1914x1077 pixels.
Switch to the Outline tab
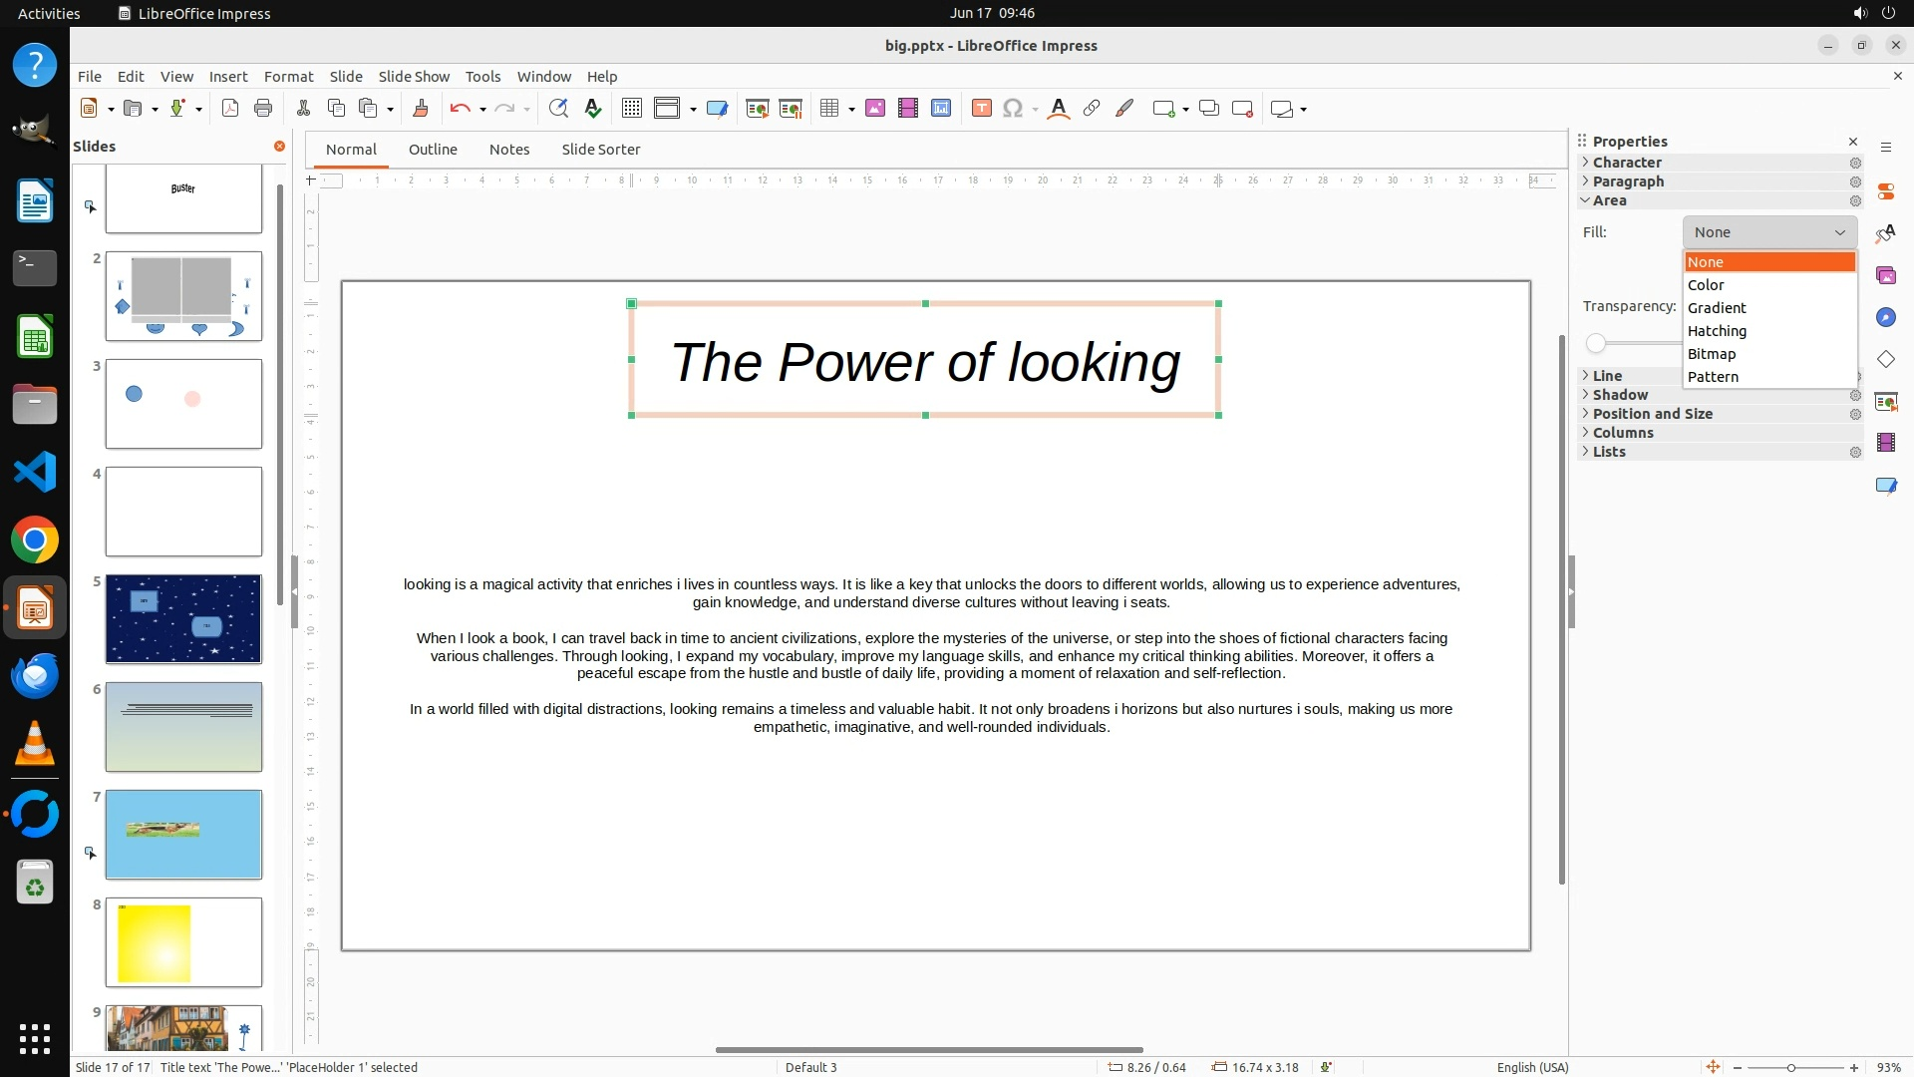click(433, 150)
